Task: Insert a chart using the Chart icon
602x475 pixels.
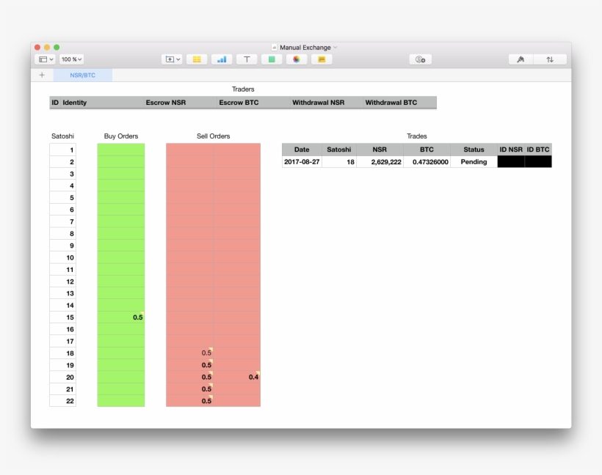Action: coord(222,59)
